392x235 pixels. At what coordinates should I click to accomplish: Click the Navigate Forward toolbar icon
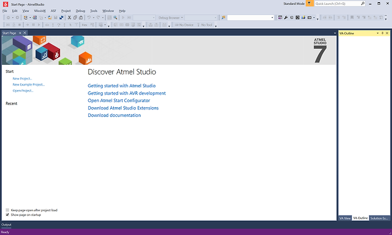(17, 18)
